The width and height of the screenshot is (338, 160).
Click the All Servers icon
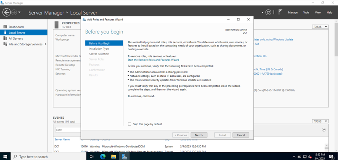(x=5, y=39)
